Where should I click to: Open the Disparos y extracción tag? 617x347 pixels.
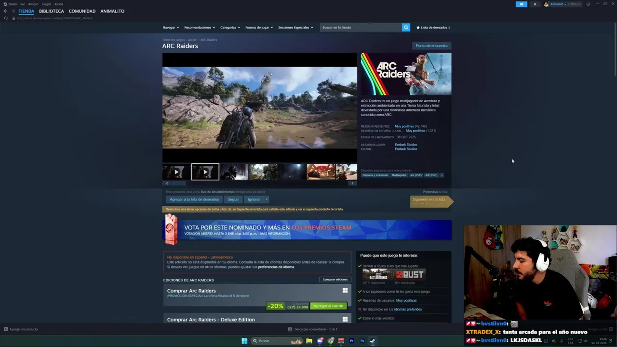click(375, 175)
